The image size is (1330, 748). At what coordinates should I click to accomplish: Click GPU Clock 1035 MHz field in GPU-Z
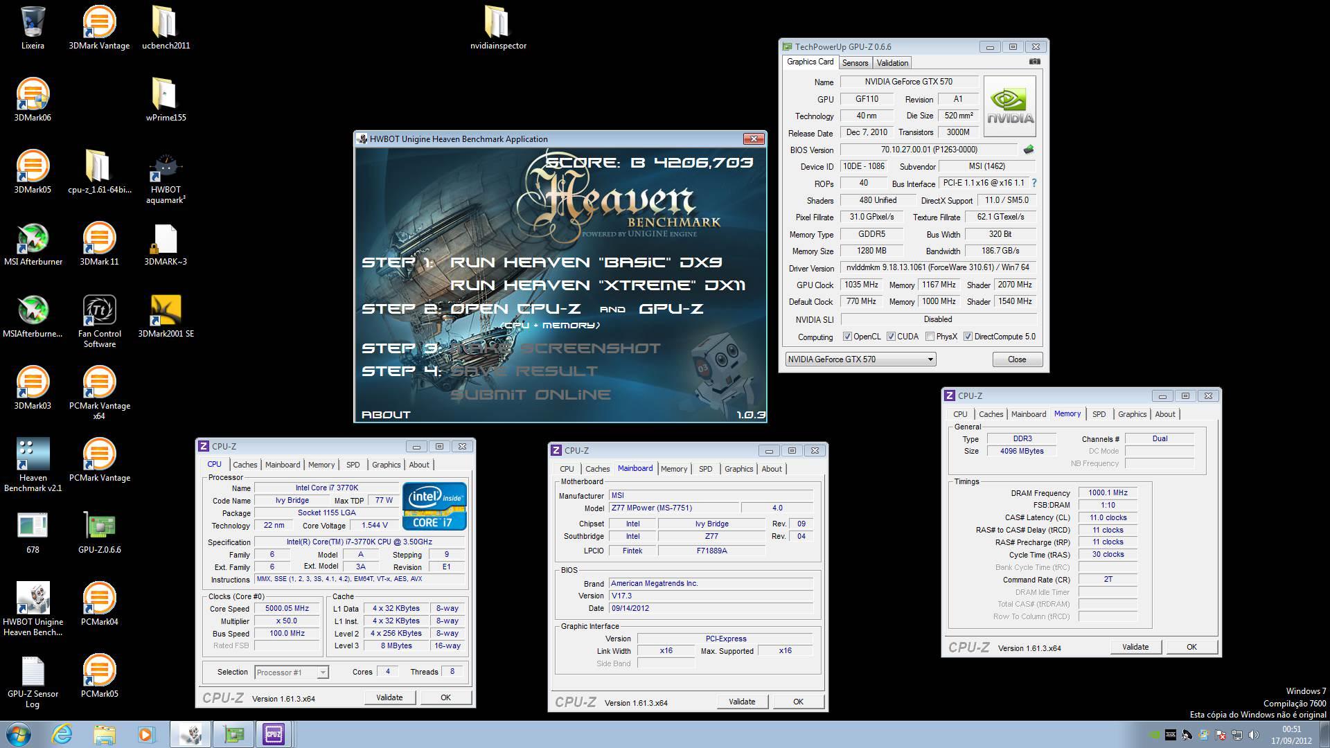(x=861, y=285)
